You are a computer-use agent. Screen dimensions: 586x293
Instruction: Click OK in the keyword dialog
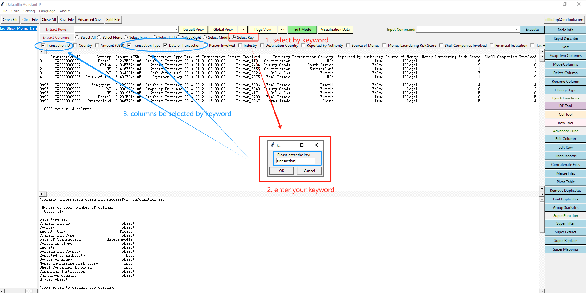[282, 171]
